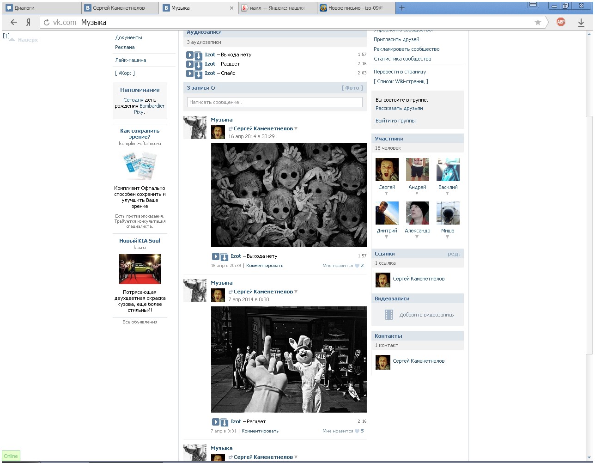Click Комментировать under the 16 апр post
595x463 pixels.
tap(265, 266)
